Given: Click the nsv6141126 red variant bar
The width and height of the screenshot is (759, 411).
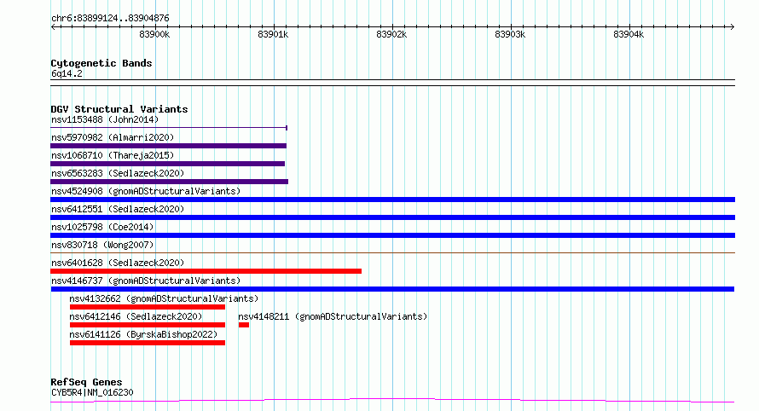Looking at the screenshot, I should tap(148, 343).
